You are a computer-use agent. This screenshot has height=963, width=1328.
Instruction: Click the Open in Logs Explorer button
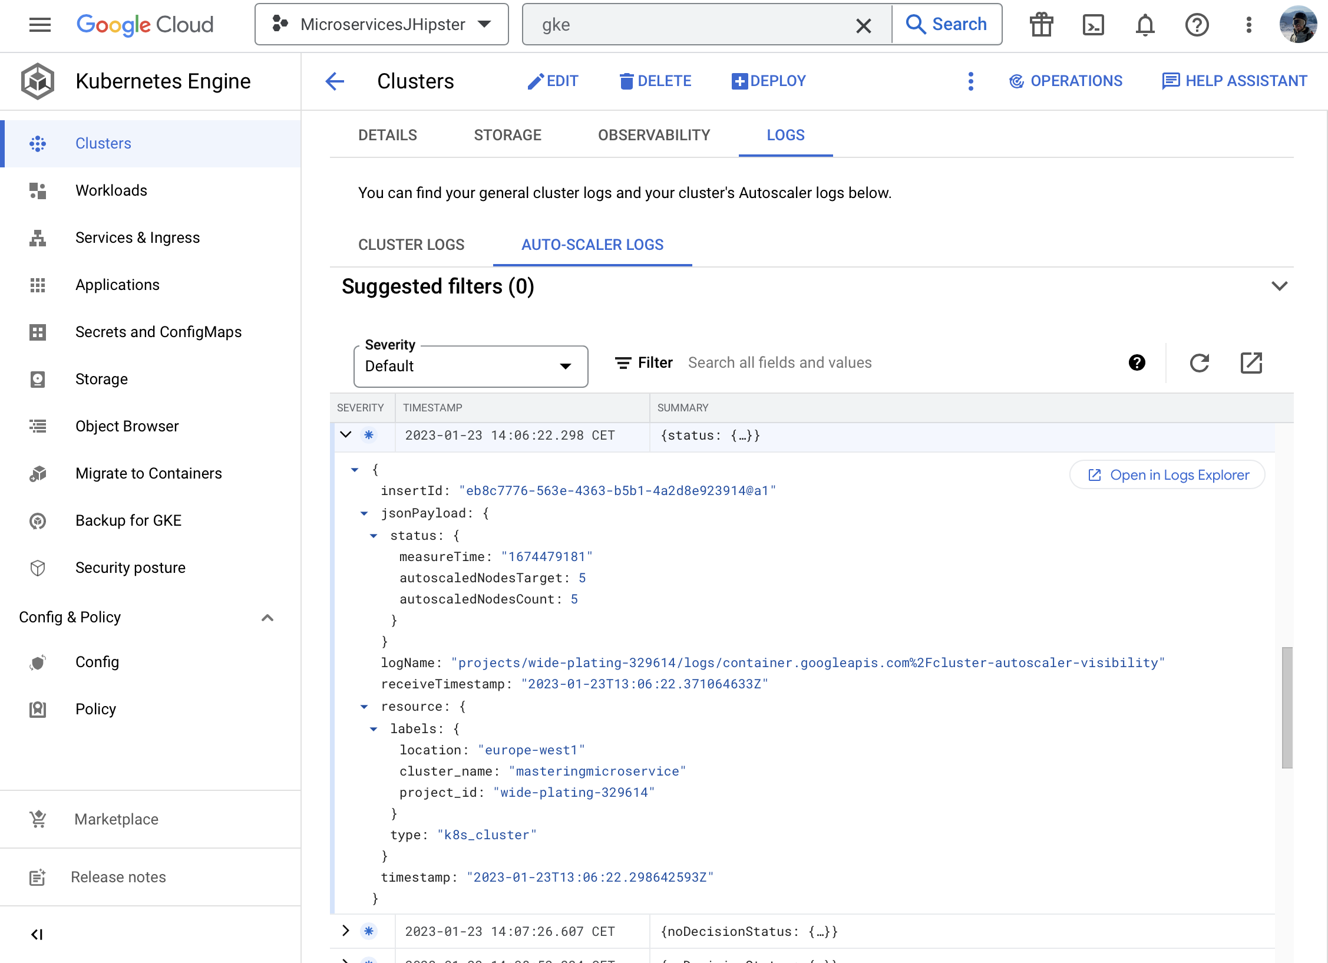pyautogui.click(x=1166, y=474)
